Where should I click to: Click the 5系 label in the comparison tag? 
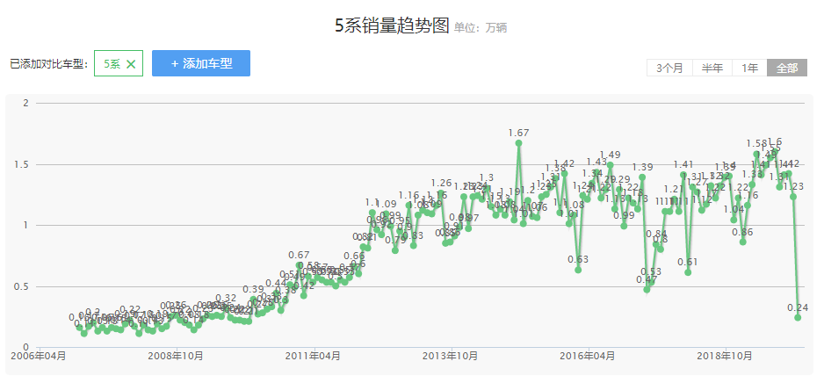click(112, 64)
